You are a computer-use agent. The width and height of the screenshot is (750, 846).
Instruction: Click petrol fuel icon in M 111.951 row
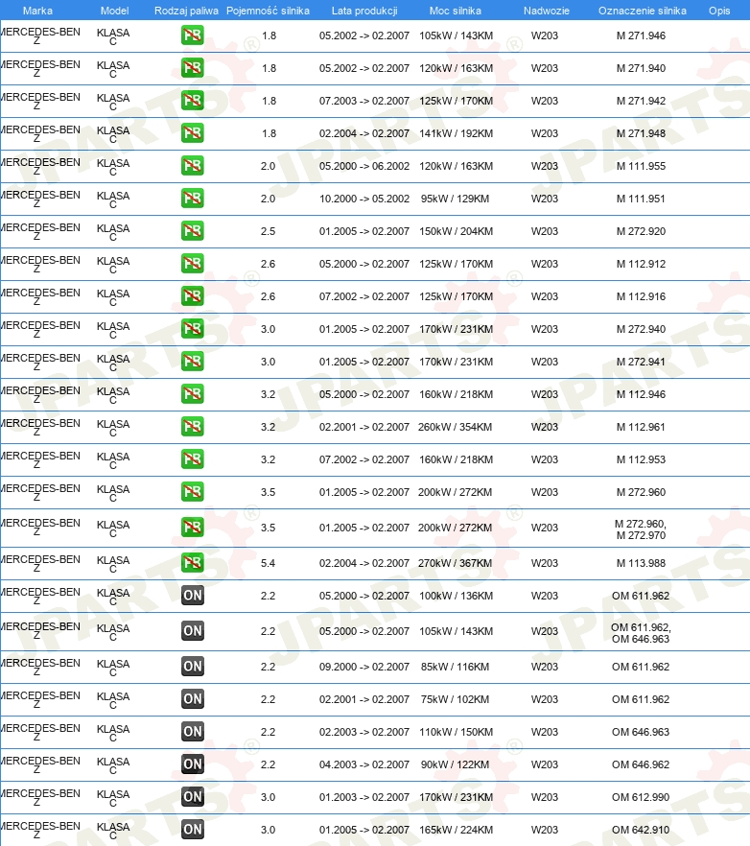193,198
